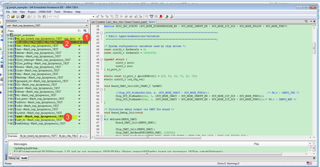Click the Undo arrow icon
The height and width of the screenshot is (167, 320).
pyautogui.click(x=50, y=17)
